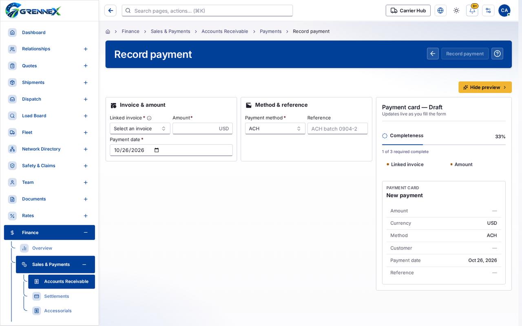Expand the Fleet menu plus
The width and height of the screenshot is (522, 326).
tap(86, 132)
